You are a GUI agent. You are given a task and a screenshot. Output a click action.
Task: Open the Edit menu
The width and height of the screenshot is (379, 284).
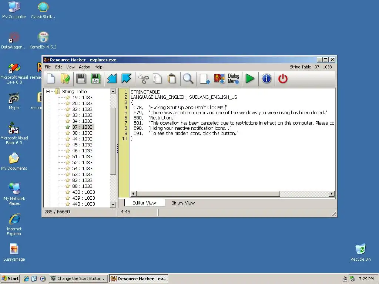[x=58, y=67]
